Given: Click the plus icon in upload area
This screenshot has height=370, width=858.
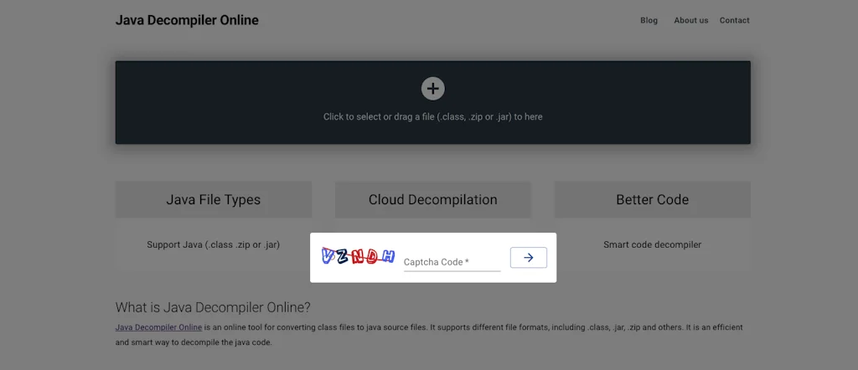Looking at the screenshot, I should click(x=433, y=89).
